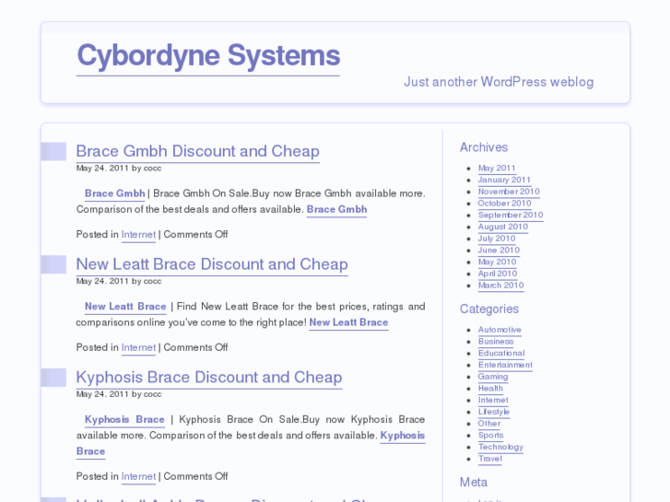Viewport: 670px width, 502px height.
Task: Browse the Technology category
Action: [500, 447]
